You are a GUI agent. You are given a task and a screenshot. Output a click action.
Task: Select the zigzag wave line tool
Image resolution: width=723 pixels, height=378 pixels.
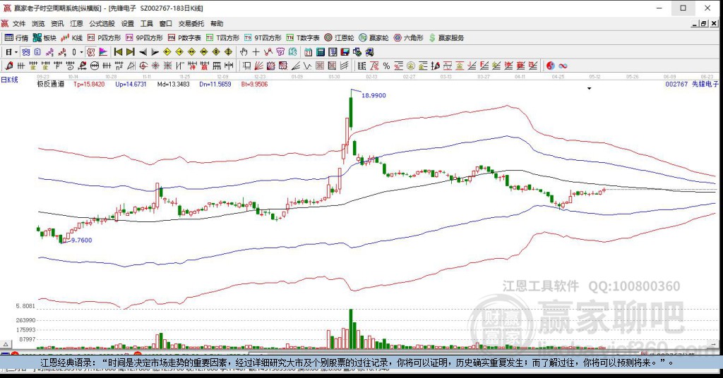point(307,66)
